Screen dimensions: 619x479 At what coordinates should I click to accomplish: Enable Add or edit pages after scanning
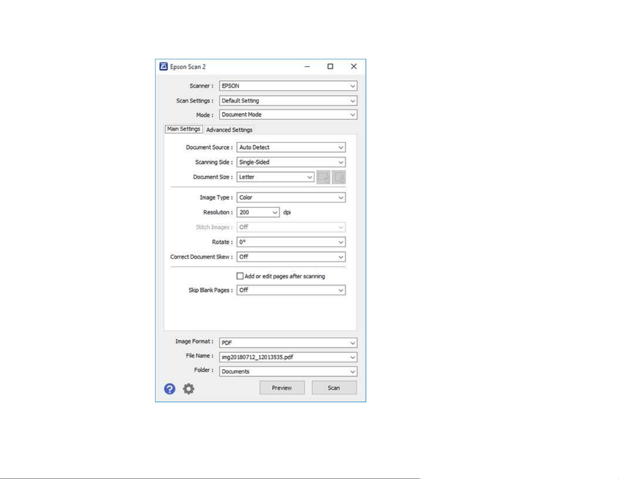click(x=240, y=276)
